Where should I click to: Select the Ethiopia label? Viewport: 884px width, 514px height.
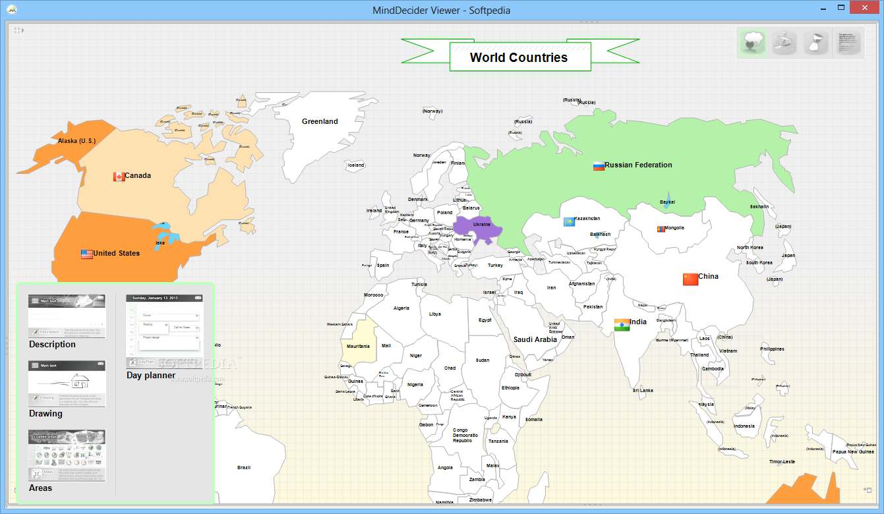510,387
